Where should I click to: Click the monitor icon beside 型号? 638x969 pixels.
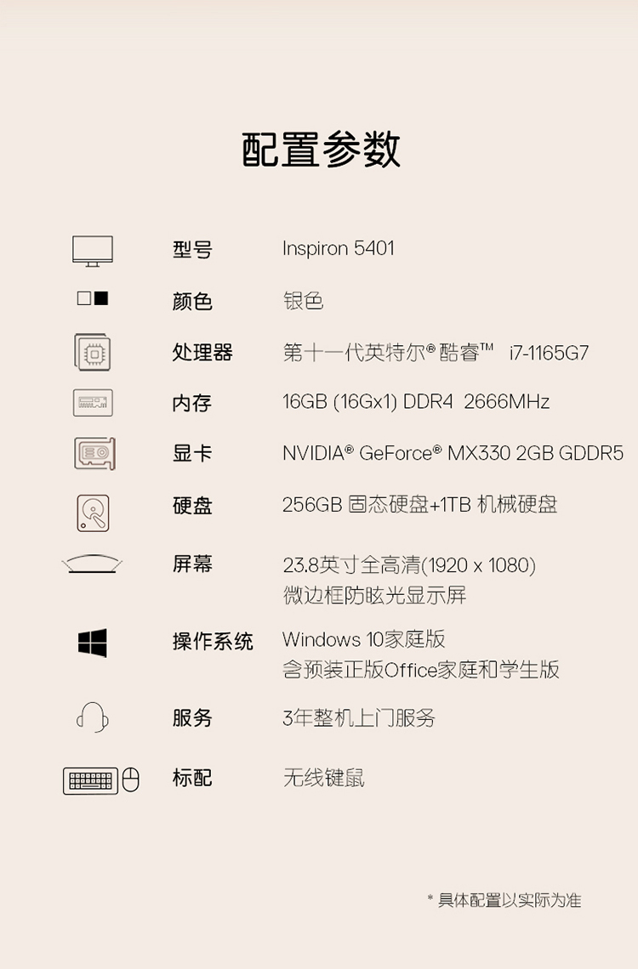point(92,251)
